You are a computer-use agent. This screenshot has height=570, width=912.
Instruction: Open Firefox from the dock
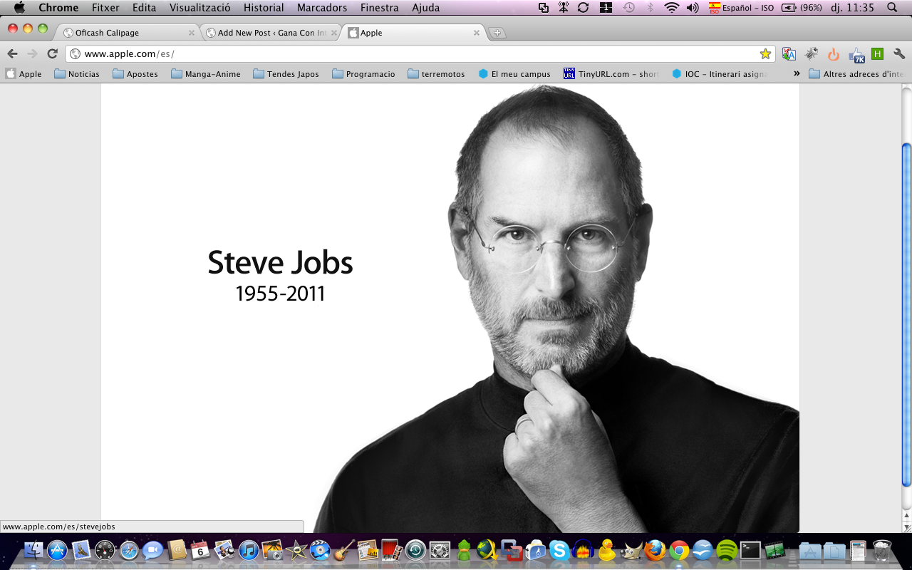point(655,550)
